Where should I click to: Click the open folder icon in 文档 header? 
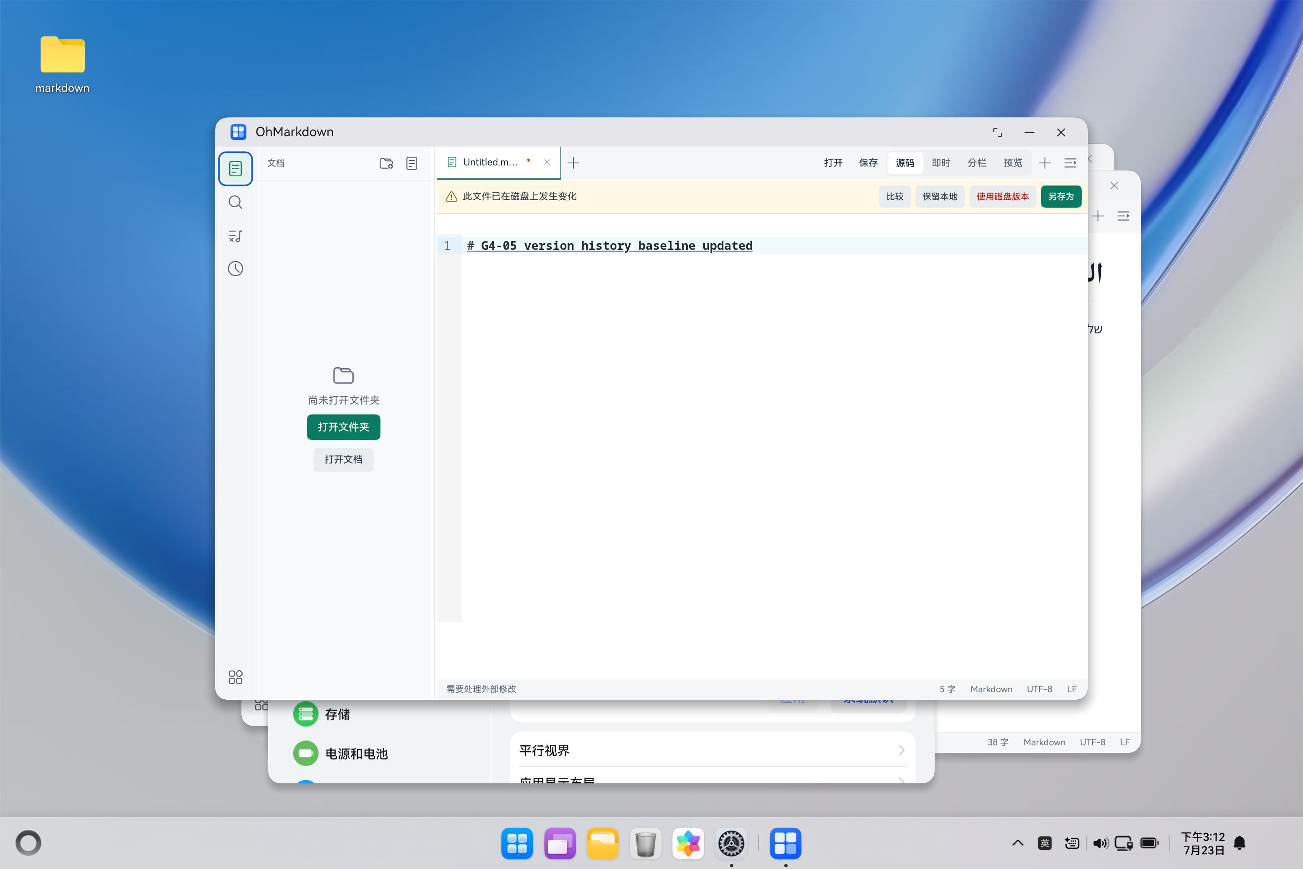tap(386, 163)
